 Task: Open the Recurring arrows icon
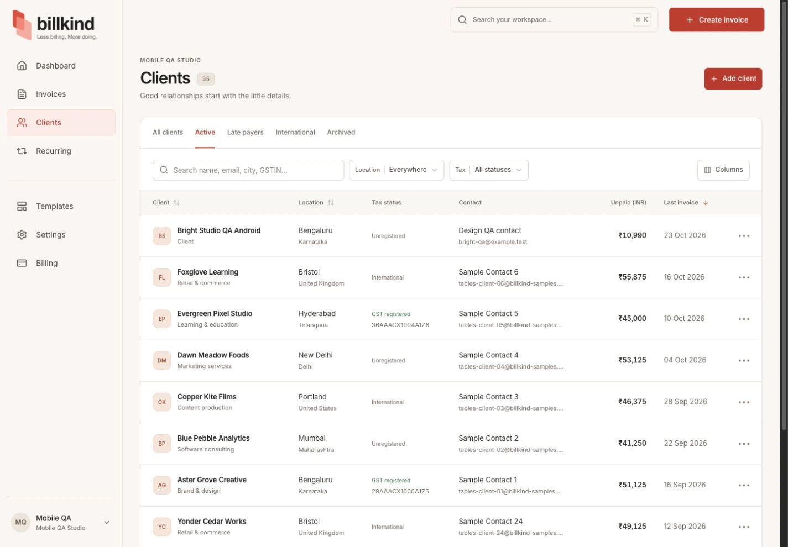pyautogui.click(x=22, y=151)
